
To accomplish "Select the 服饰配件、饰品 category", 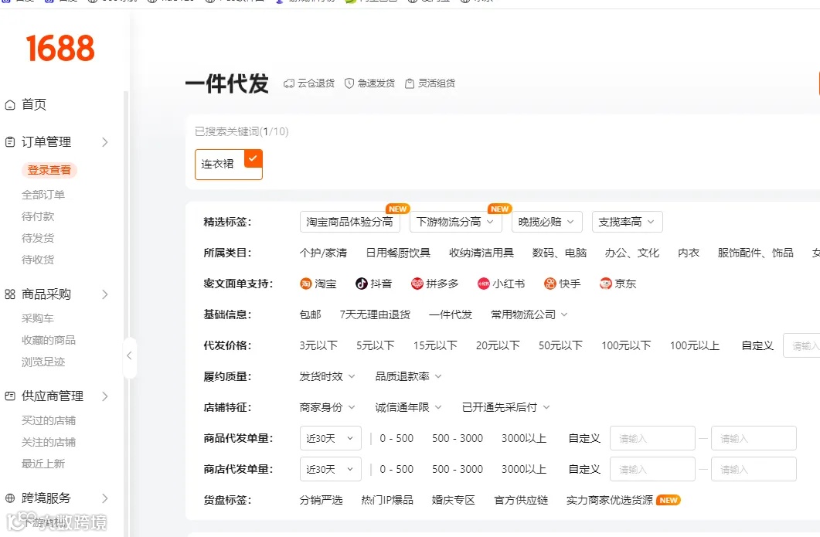I will point(755,253).
